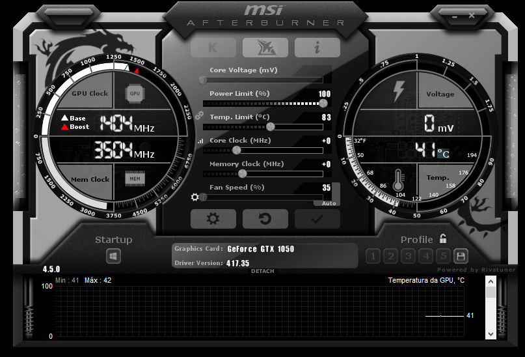The height and width of the screenshot is (357, 525).
Task: Open settings with the gear button
Action: coord(213,219)
